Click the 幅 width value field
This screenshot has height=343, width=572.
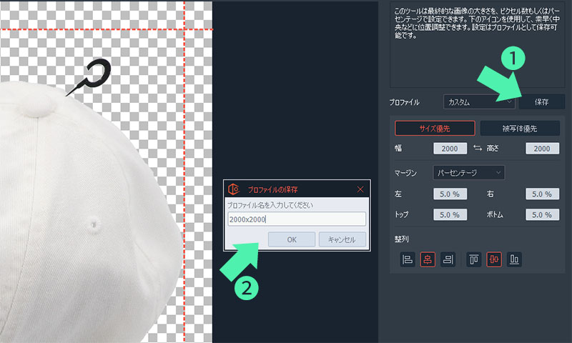(450, 149)
